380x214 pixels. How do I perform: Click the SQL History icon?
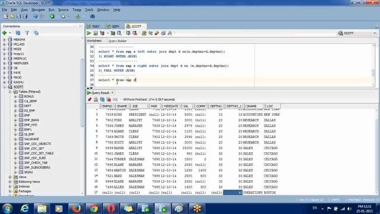163,33
